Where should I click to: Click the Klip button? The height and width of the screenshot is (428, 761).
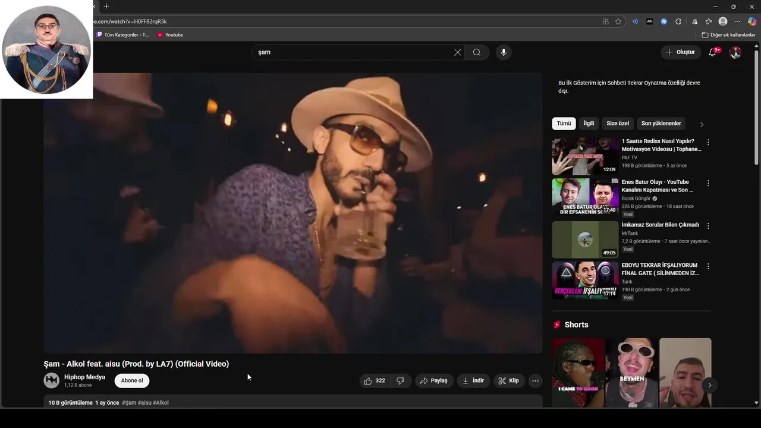tap(509, 381)
